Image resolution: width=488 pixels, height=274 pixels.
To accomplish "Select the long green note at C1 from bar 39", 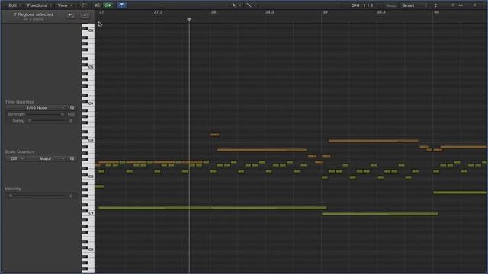I will pyautogui.click(x=380, y=214).
